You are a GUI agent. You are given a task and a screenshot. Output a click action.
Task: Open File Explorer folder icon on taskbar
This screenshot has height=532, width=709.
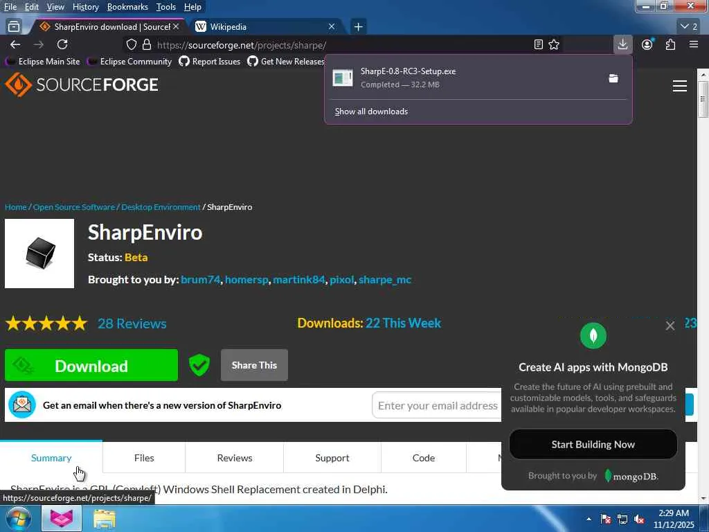point(105,519)
